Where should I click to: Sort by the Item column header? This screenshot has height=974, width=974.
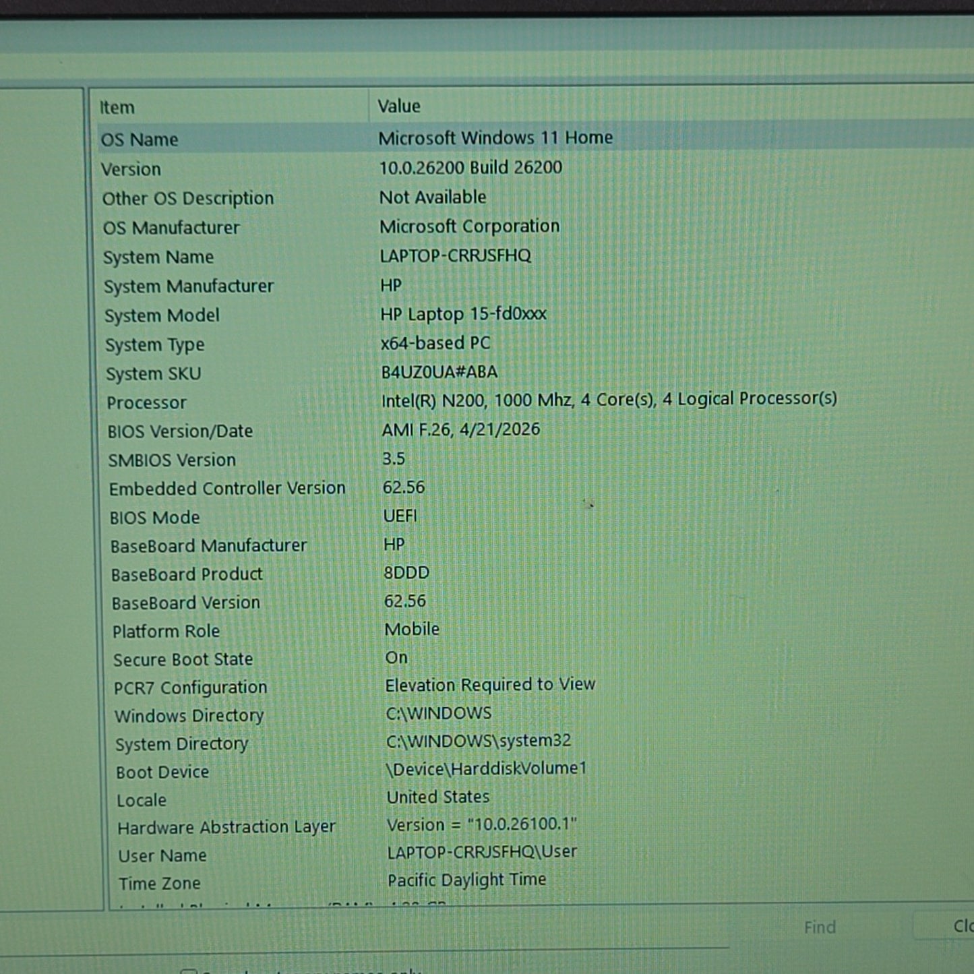(117, 107)
